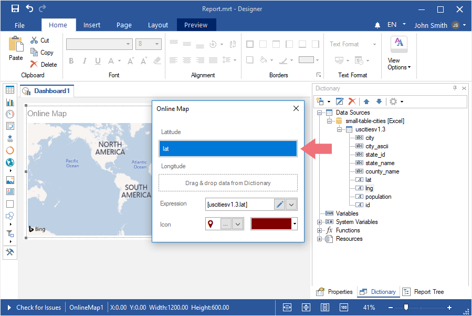Viewport: 472px width, 316px height.
Task: Collapse the uscitiesv1.3 table node
Action: (x=339, y=129)
